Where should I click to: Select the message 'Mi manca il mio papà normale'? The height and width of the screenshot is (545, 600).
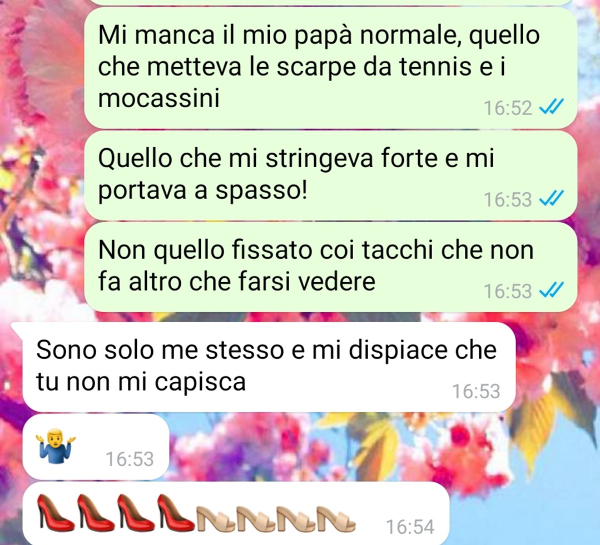coord(331,67)
